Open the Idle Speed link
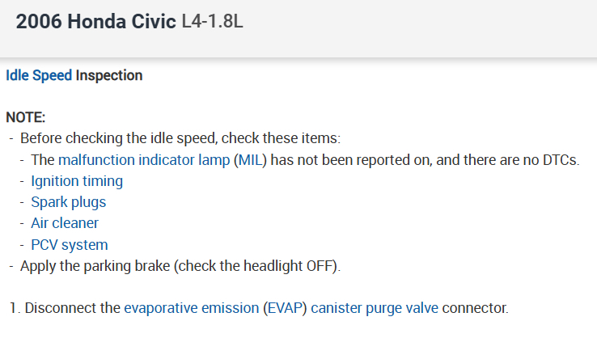This screenshot has width=597, height=338. point(39,75)
